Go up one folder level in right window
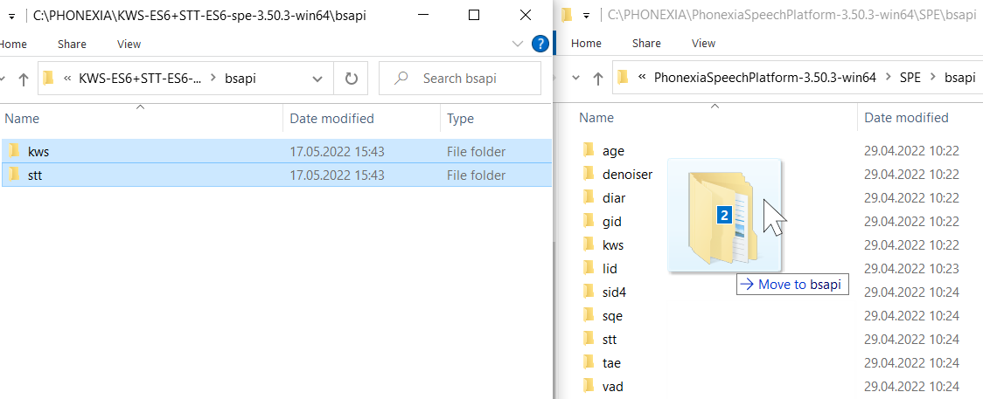 (x=598, y=79)
